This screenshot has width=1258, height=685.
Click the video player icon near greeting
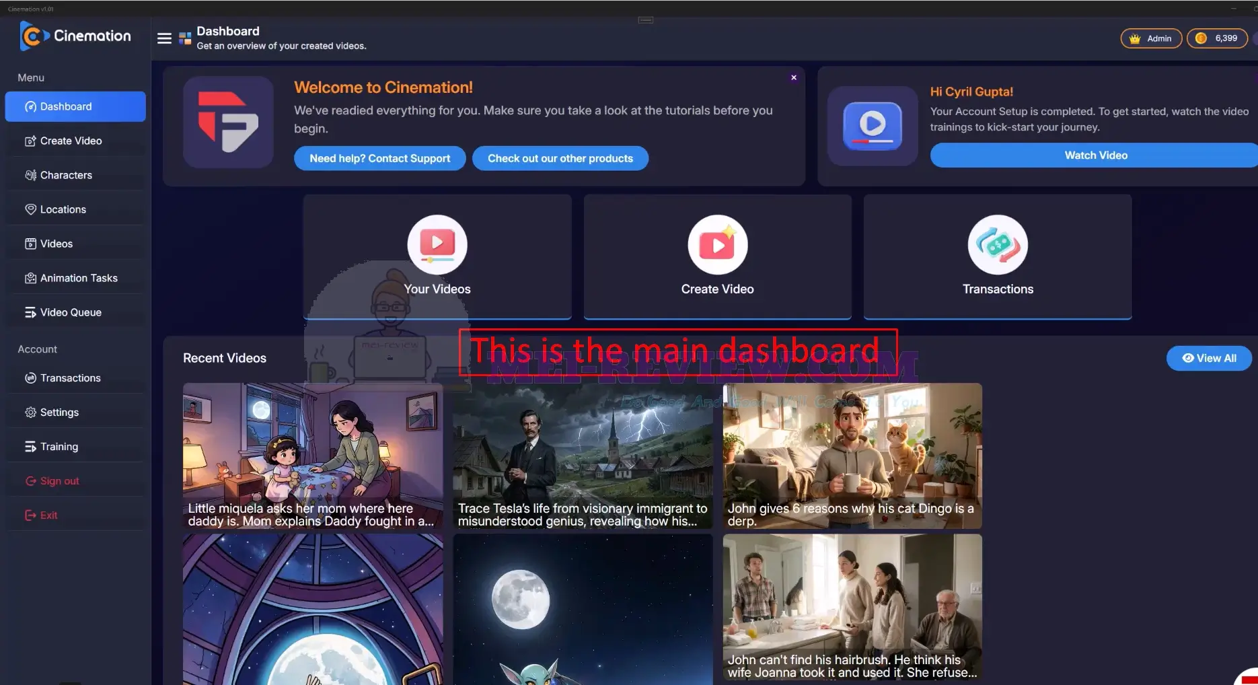click(x=873, y=126)
